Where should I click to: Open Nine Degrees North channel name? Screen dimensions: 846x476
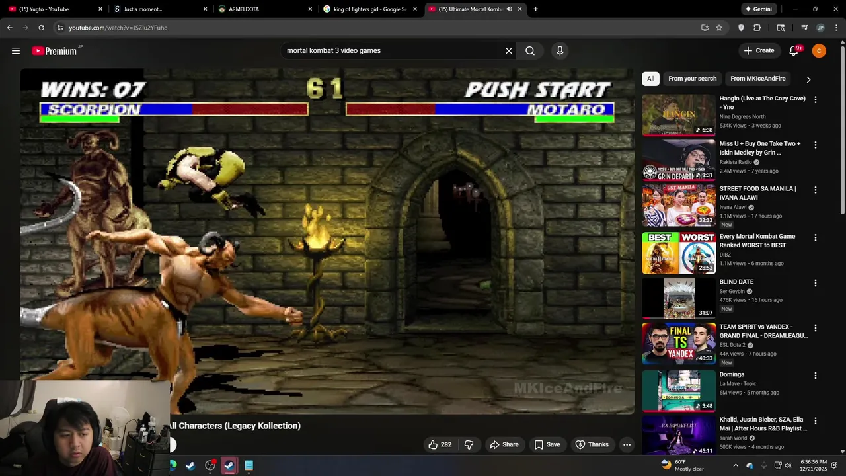point(742,117)
